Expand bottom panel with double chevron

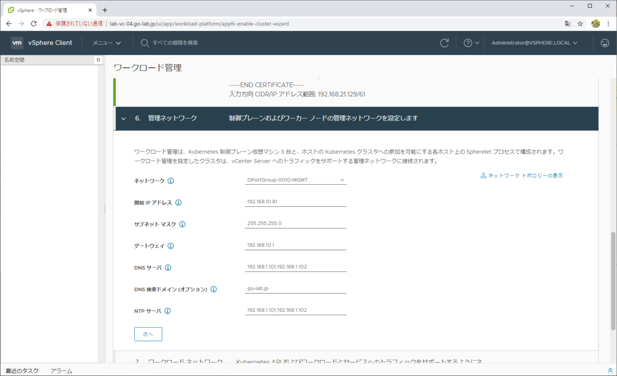tap(610, 370)
